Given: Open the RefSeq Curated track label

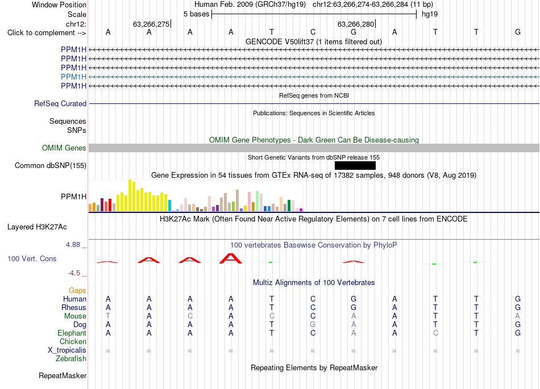Looking at the screenshot, I should [60, 103].
